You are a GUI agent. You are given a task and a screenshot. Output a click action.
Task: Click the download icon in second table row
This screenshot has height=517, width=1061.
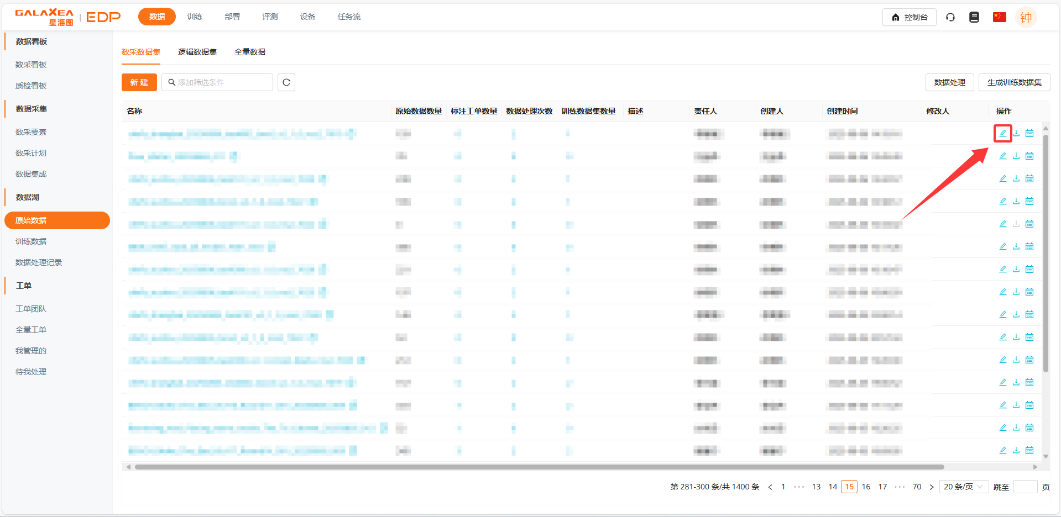pyautogui.click(x=1016, y=156)
